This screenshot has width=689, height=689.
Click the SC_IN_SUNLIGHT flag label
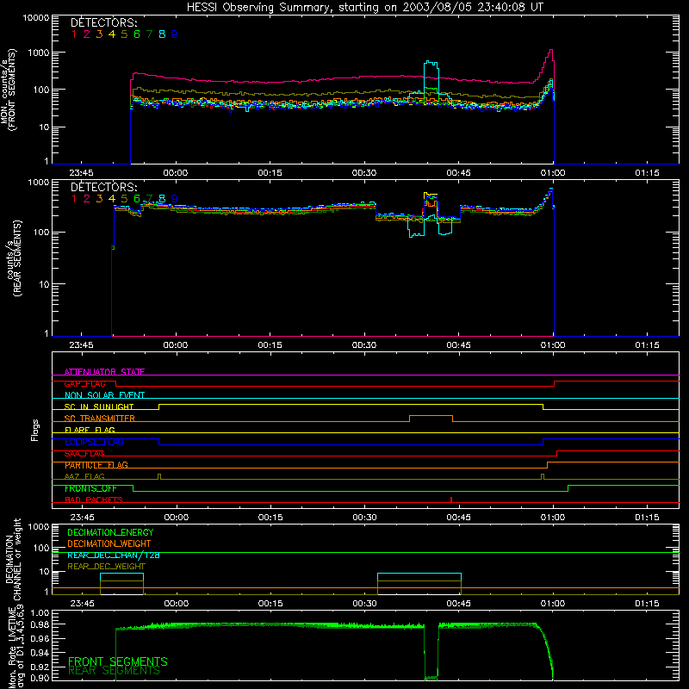tap(99, 407)
